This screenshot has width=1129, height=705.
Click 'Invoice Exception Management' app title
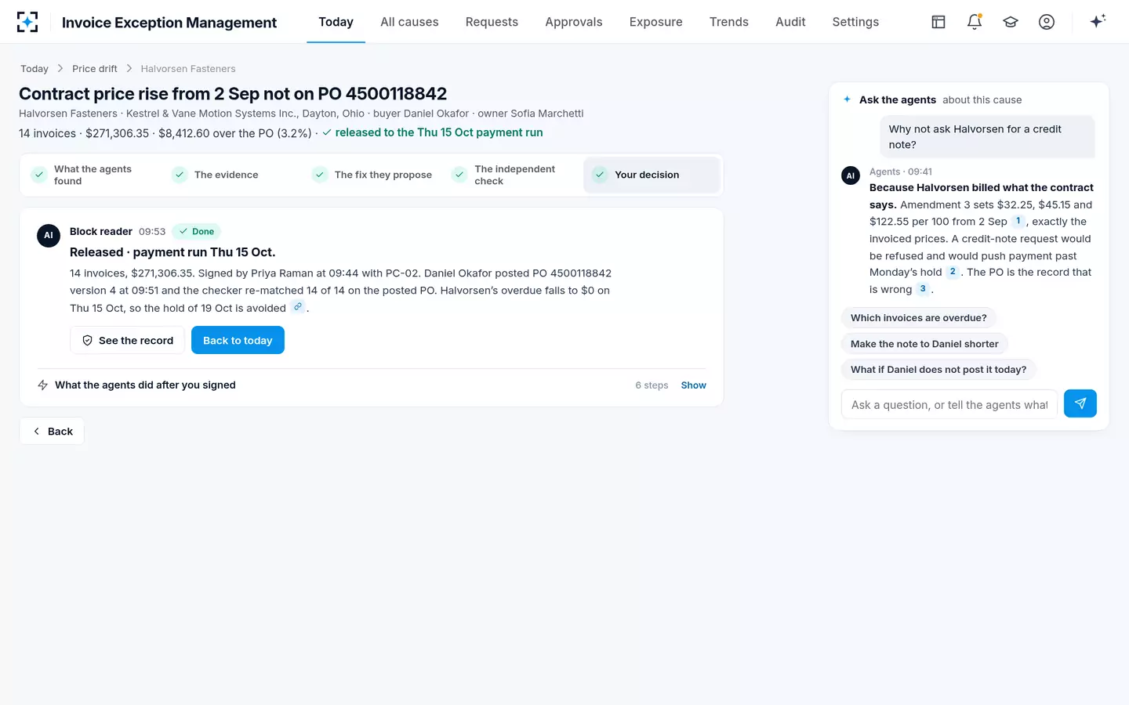tap(169, 23)
